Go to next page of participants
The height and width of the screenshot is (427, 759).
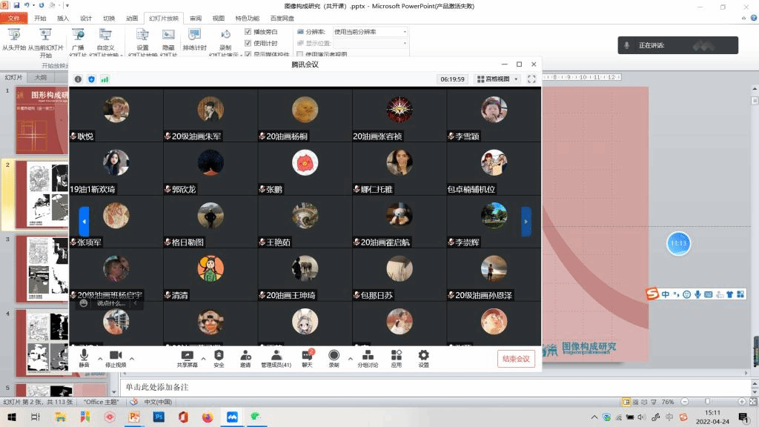tap(526, 221)
